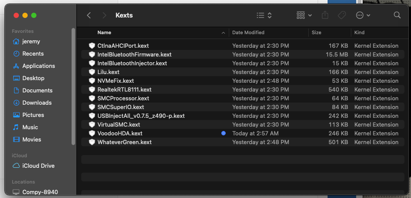The width and height of the screenshot is (411, 198).
Task: Click the 501 KB size value
Action: click(338, 142)
